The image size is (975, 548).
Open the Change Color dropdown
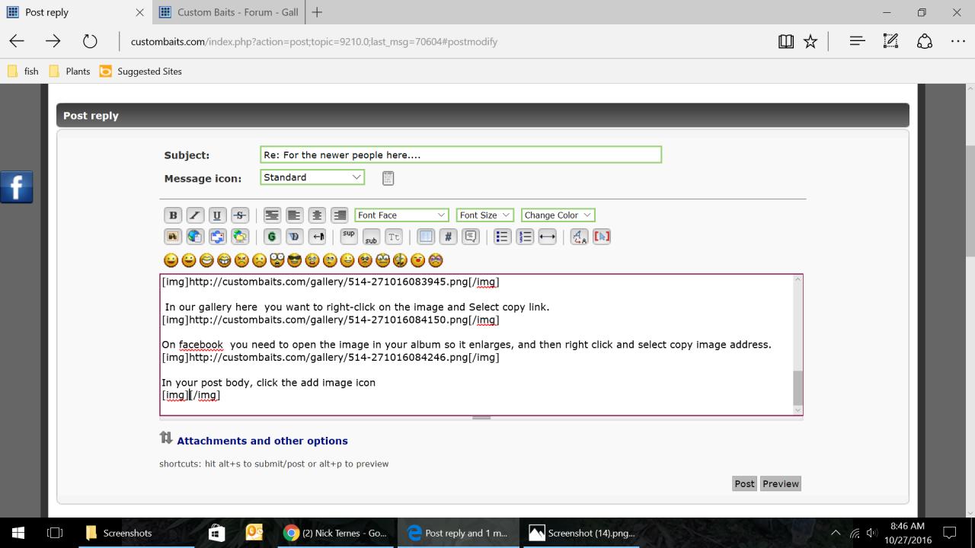coord(557,215)
